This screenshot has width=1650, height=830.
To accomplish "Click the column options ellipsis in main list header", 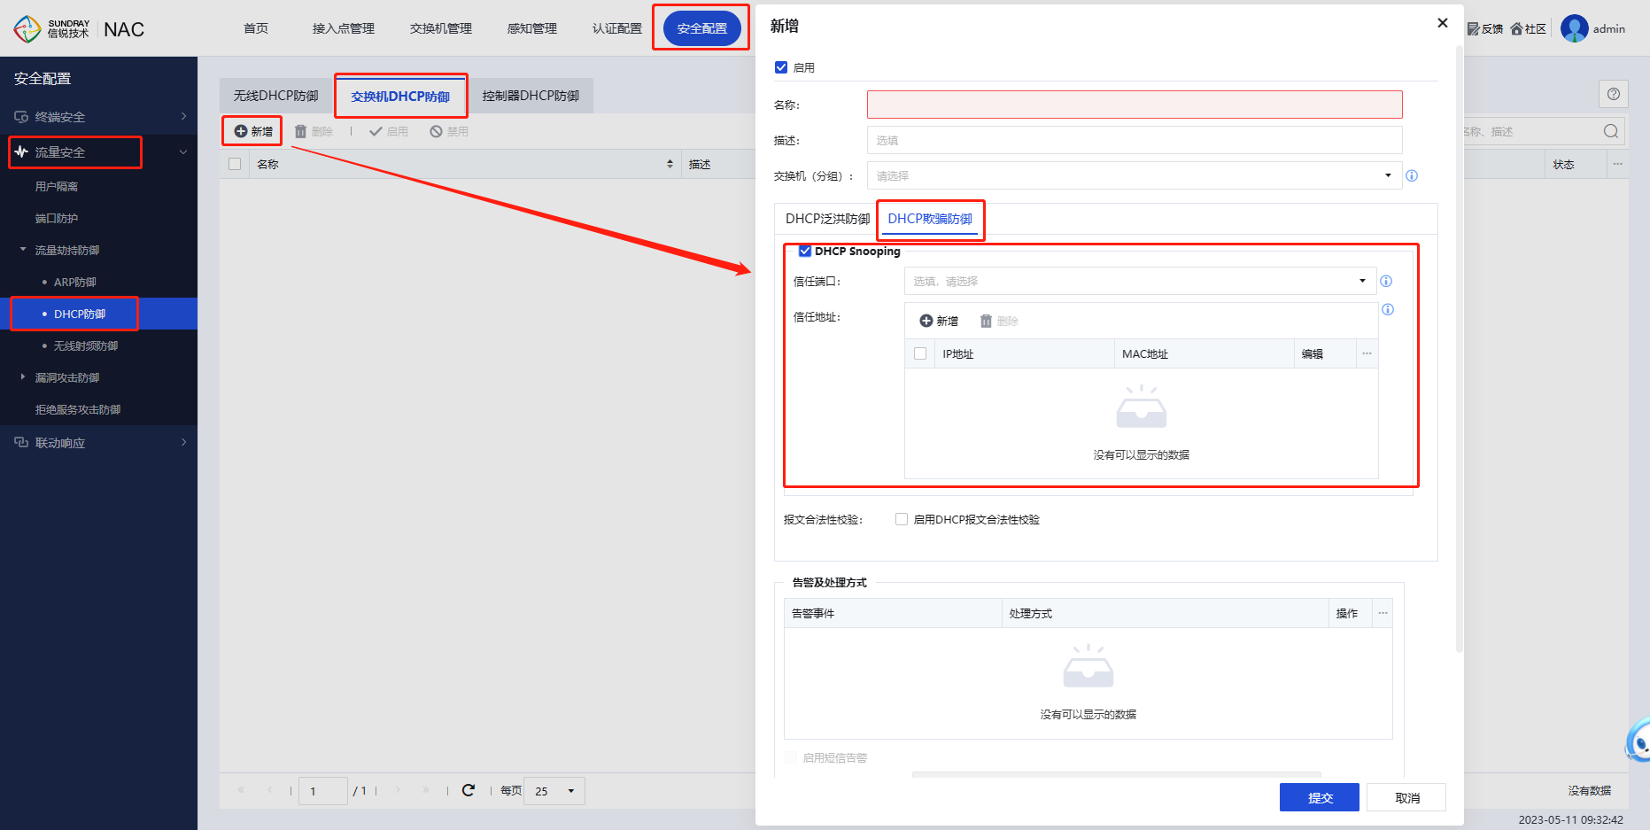I will [x=1617, y=164].
